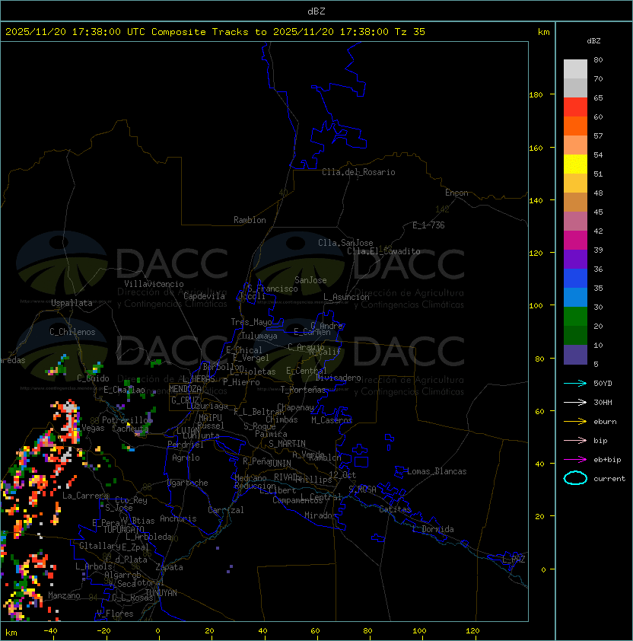Click the 180 km vertical axis tick label
Screen dimensions: 633x641
click(536, 95)
